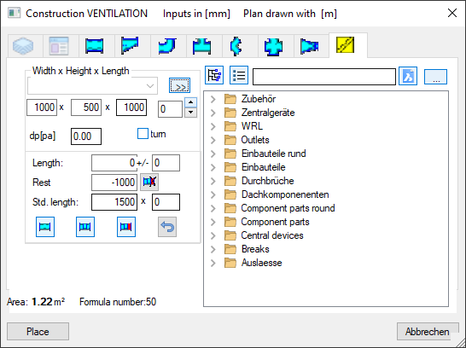Click the dialog title bar app icon
This screenshot has width=466, height=348.
click(x=15, y=14)
